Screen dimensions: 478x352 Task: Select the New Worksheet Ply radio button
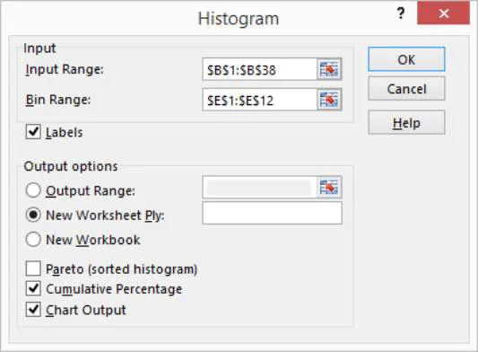click(x=33, y=215)
